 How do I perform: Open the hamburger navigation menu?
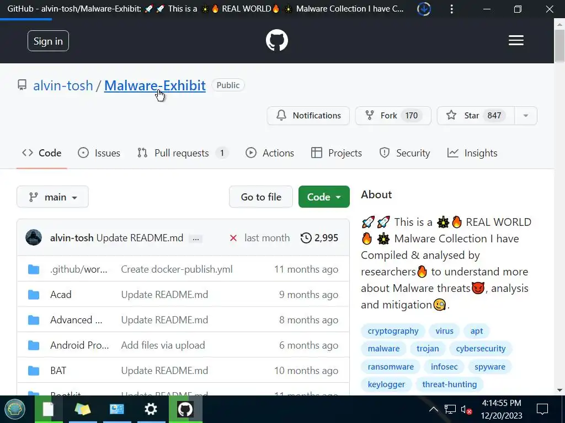[516, 40]
